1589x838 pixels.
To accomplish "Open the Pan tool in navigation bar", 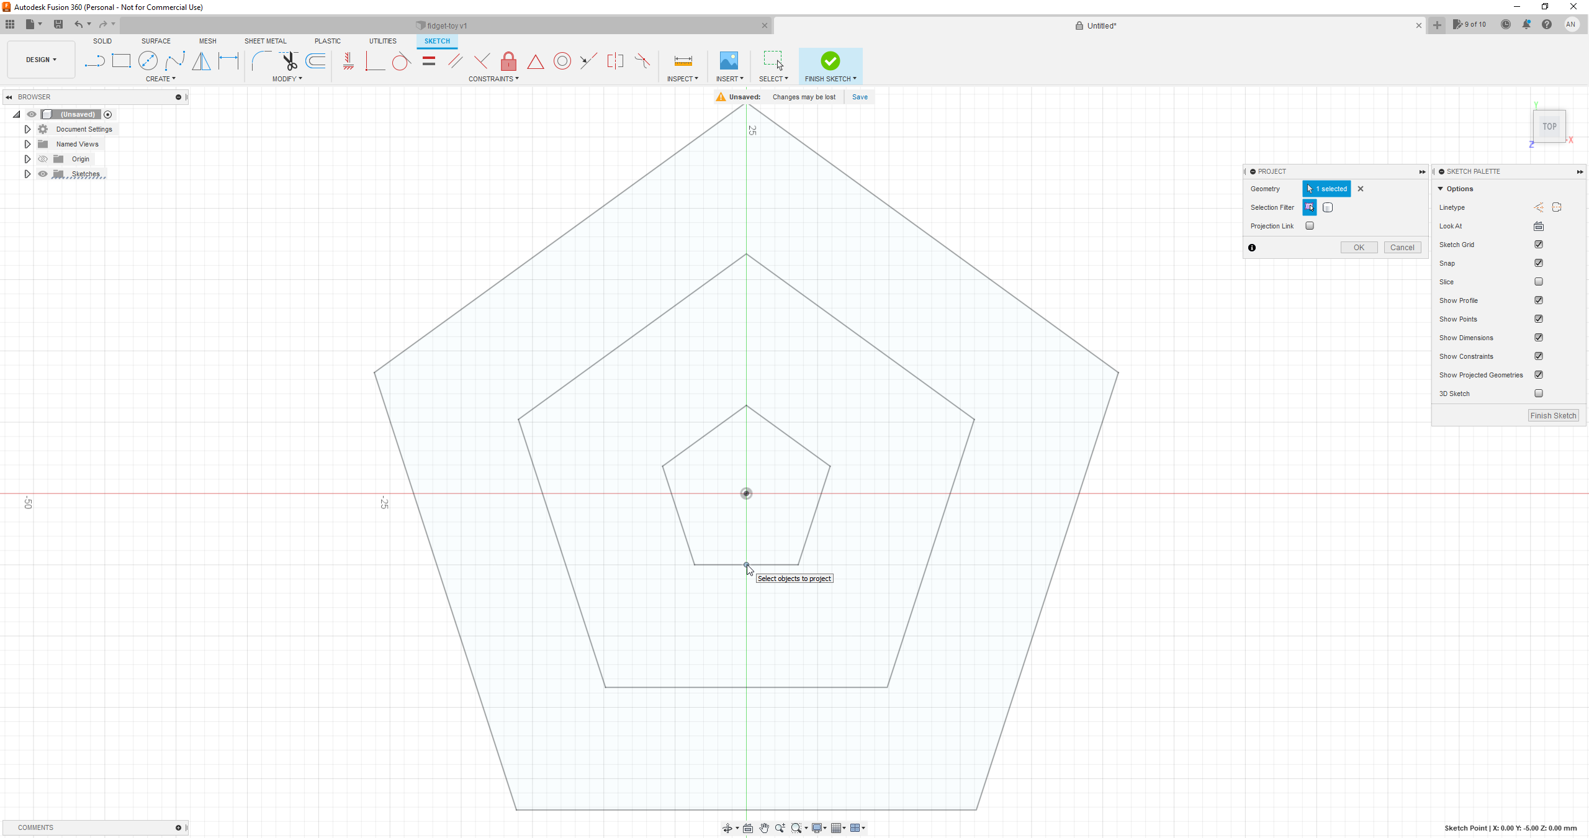I will (763, 827).
